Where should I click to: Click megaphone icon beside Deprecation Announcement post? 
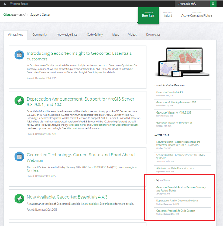pyautogui.click(x=19, y=101)
